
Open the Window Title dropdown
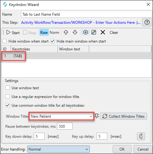91,116
